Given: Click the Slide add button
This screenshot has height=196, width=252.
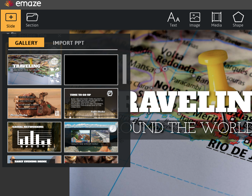Looking at the screenshot, I should tap(11, 20).
